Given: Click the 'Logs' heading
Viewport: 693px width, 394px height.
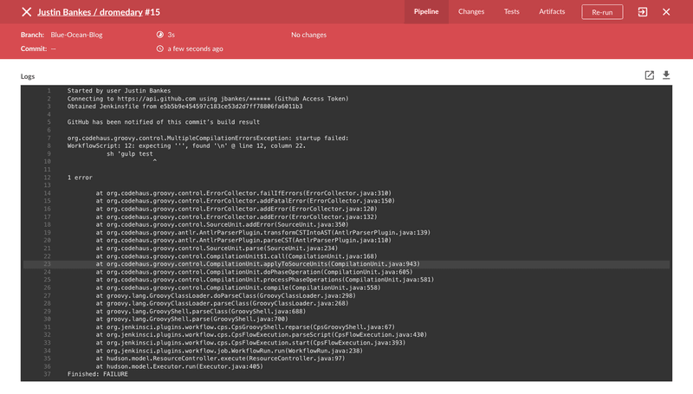Looking at the screenshot, I should [x=28, y=76].
